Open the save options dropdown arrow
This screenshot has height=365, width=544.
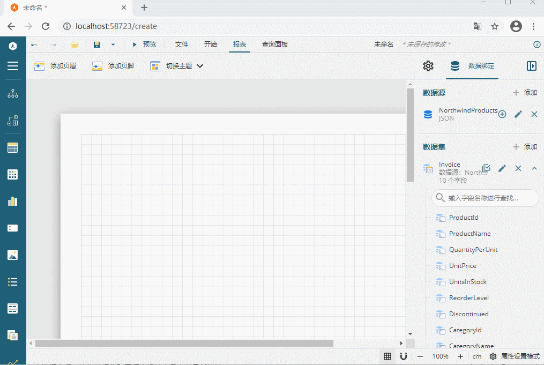[113, 44]
